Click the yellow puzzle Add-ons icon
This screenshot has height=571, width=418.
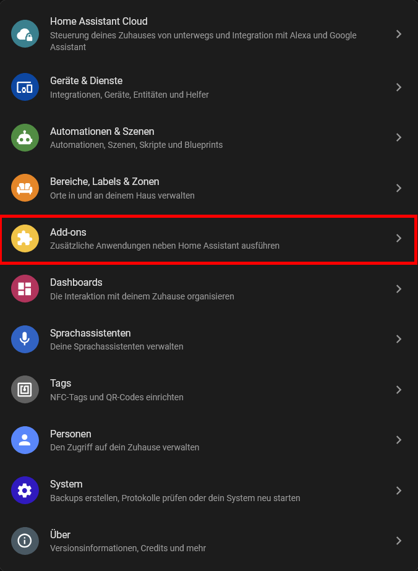click(x=25, y=239)
